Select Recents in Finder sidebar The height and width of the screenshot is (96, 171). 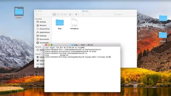[x=43, y=25]
